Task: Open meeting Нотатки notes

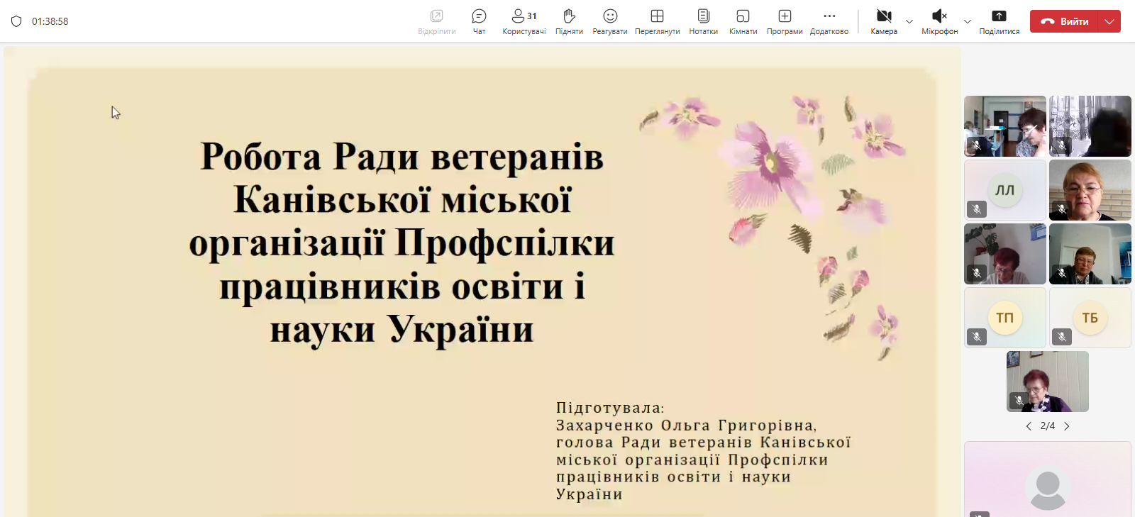Action: pyautogui.click(x=703, y=21)
